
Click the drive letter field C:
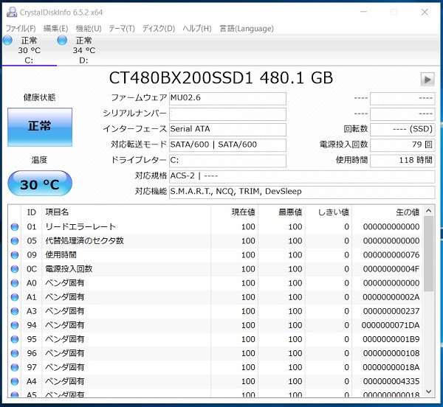(x=227, y=161)
